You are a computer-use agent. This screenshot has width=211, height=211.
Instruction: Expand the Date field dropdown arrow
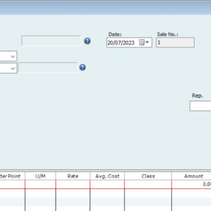(147, 42)
